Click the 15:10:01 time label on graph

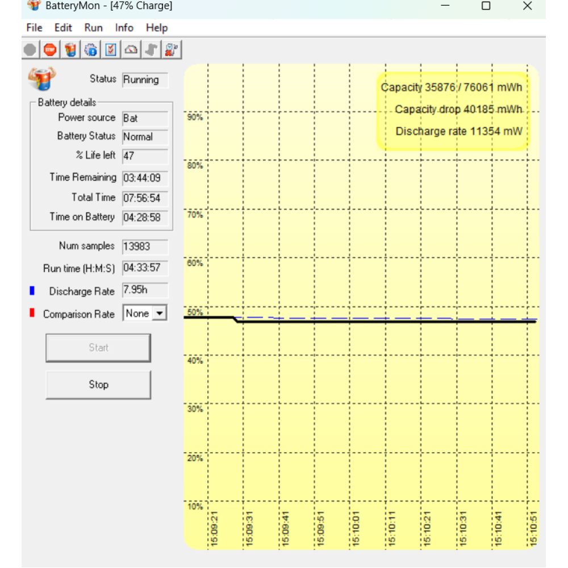[x=356, y=528]
